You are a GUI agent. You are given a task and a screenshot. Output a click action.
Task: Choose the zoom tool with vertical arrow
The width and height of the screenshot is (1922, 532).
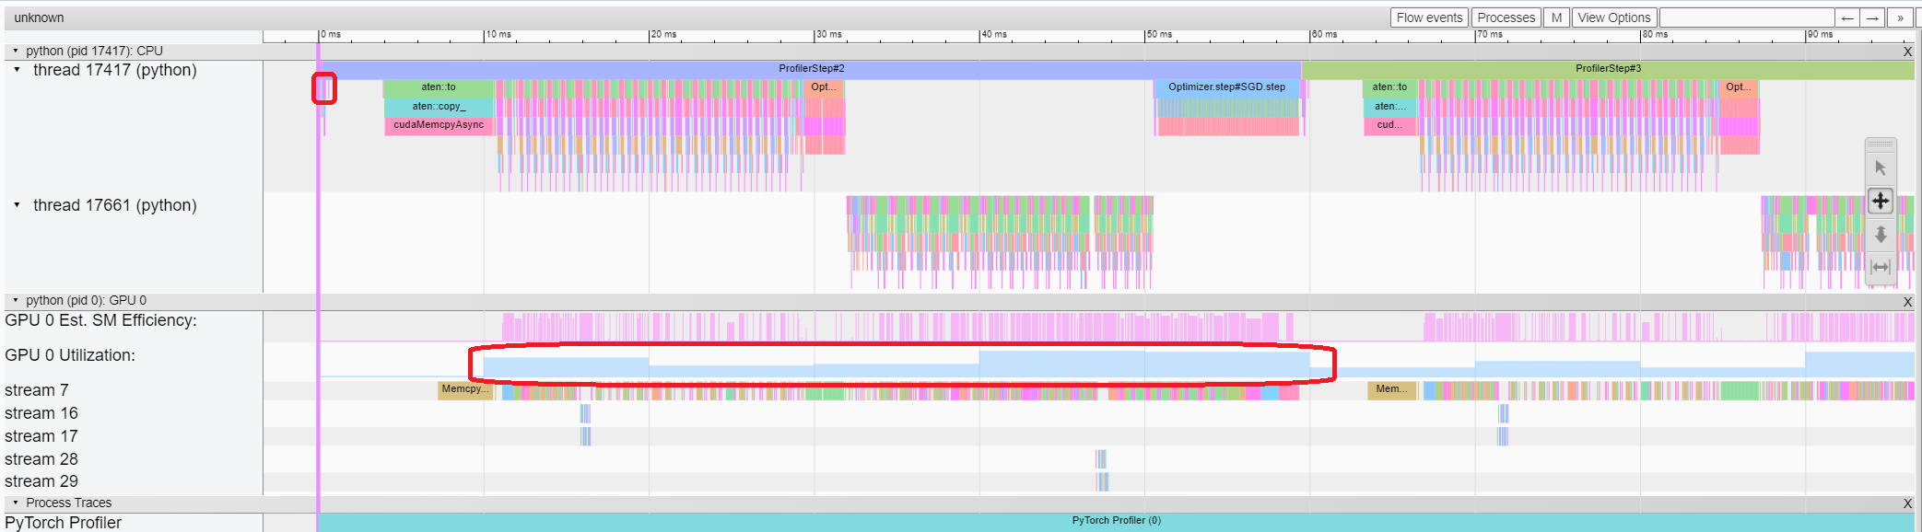pyautogui.click(x=1881, y=235)
